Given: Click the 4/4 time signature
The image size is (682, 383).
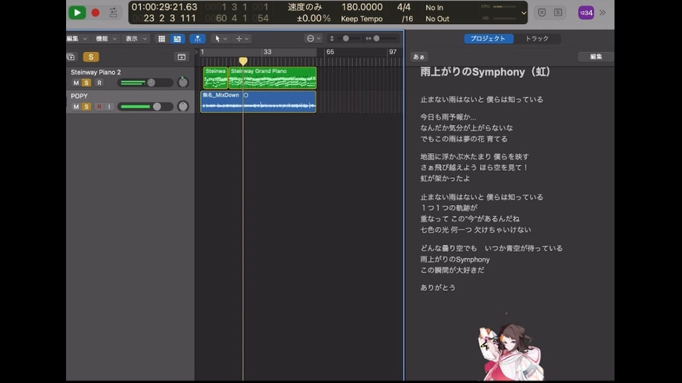Looking at the screenshot, I should click(x=404, y=7).
